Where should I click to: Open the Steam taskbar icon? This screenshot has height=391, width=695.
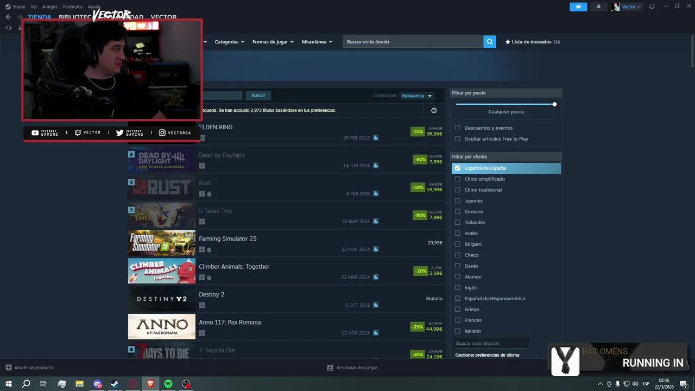click(115, 384)
